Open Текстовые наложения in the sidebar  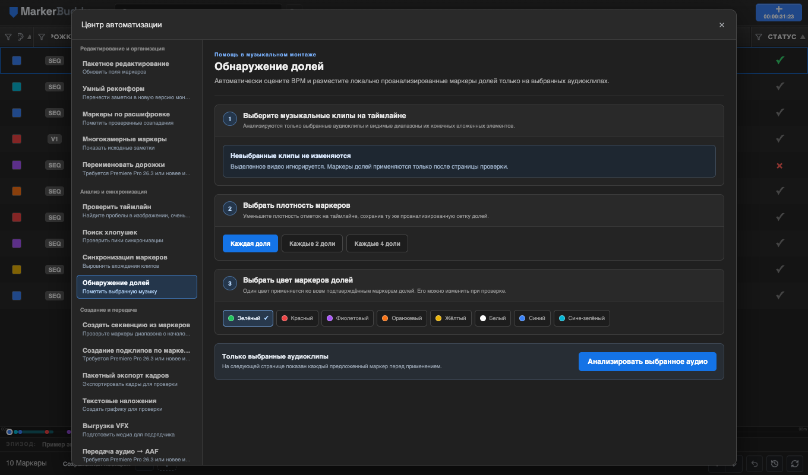click(x=137, y=405)
